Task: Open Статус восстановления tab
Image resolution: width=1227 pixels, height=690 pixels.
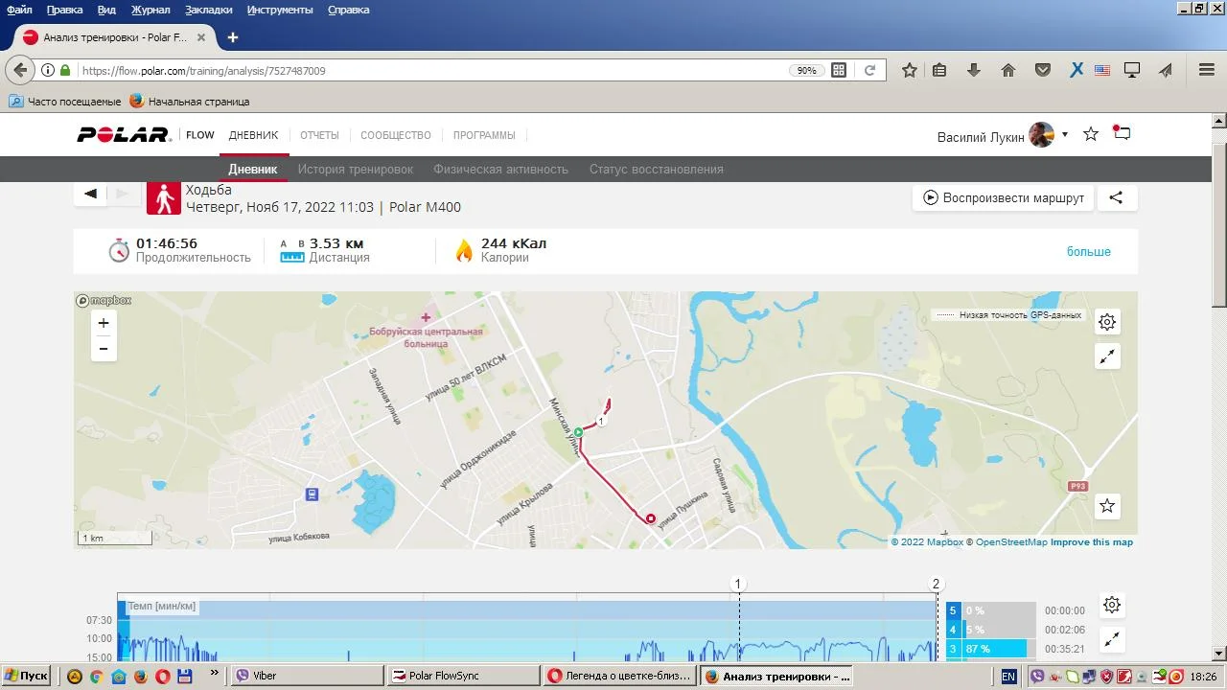Action: (x=657, y=169)
